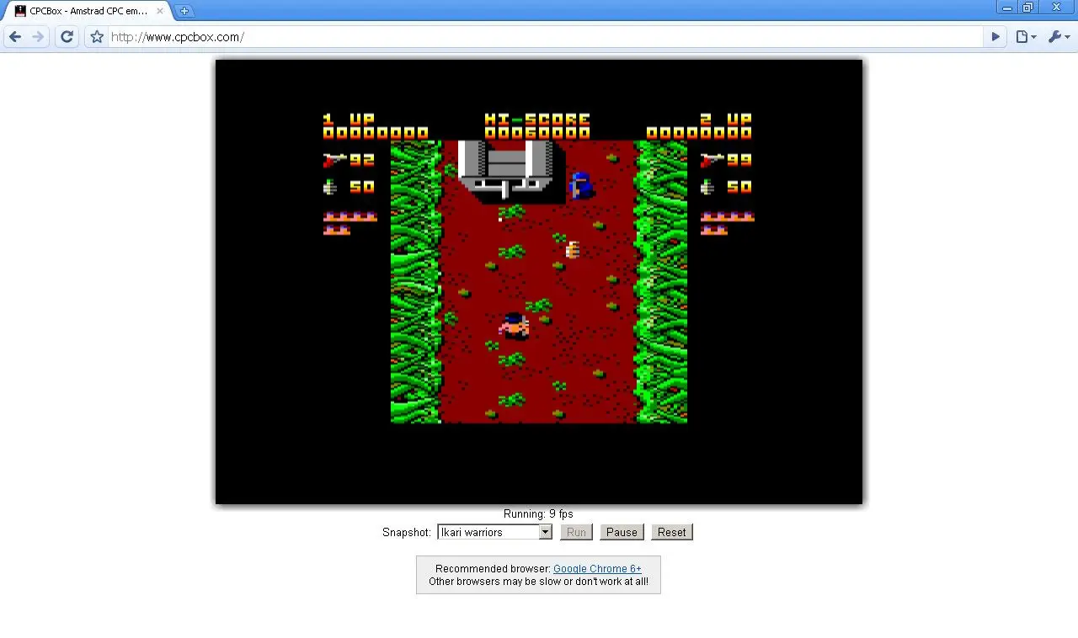Close the CPCBox tab
1078x638 pixels.
point(161,11)
